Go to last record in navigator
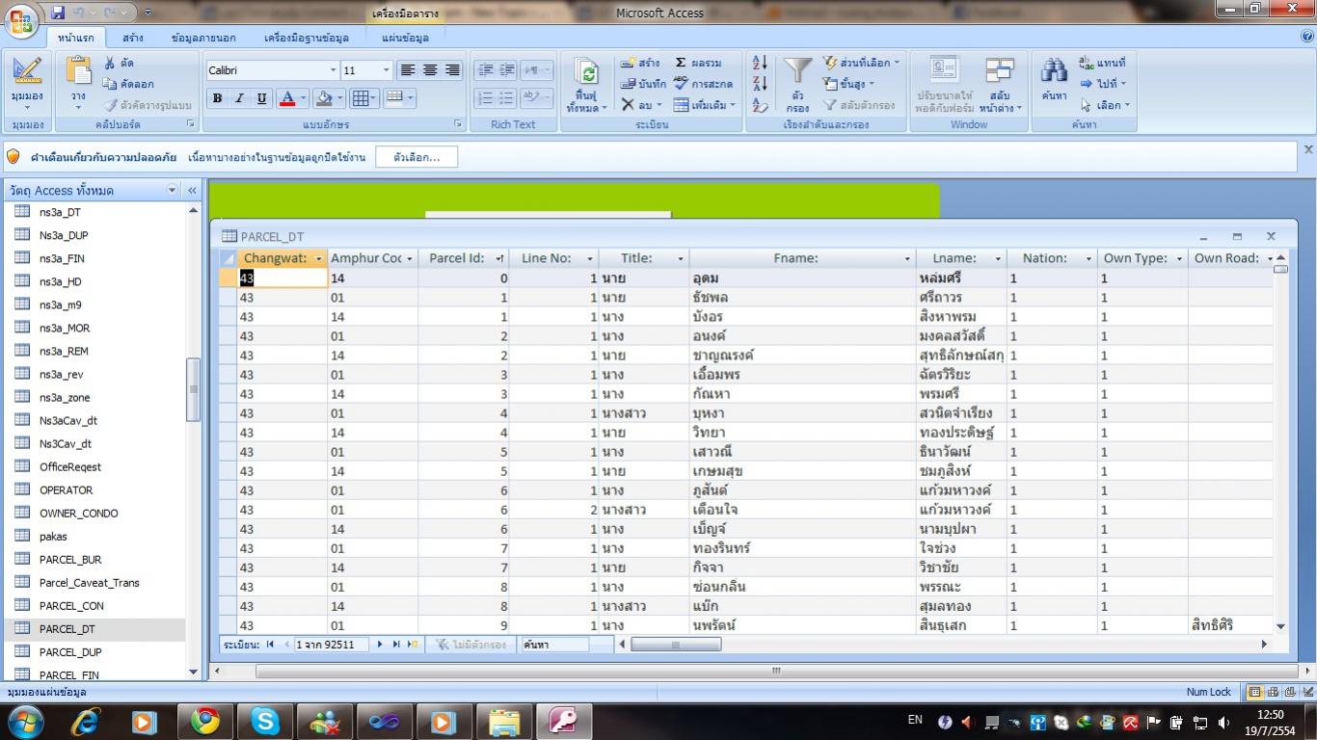The width and height of the screenshot is (1317, 740). point(396,644)
